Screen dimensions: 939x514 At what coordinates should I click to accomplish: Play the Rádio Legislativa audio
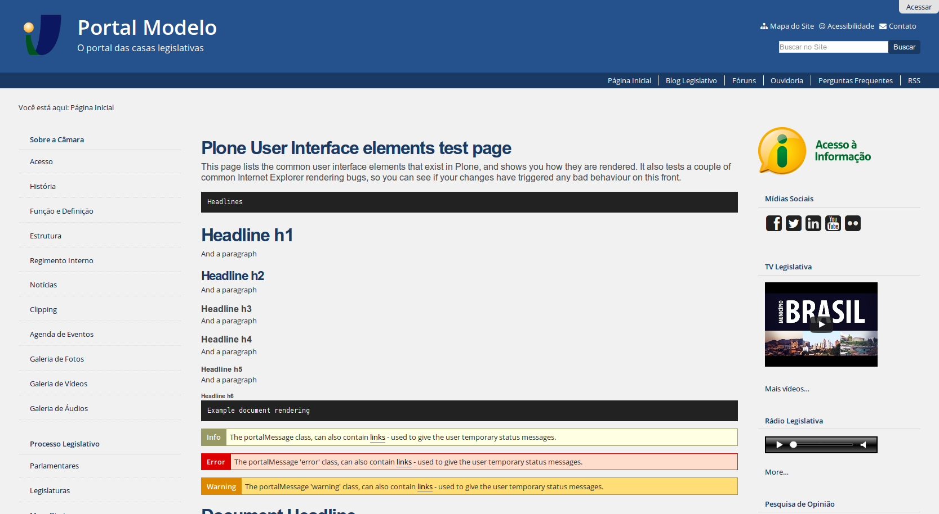click(x=780, y=445)
